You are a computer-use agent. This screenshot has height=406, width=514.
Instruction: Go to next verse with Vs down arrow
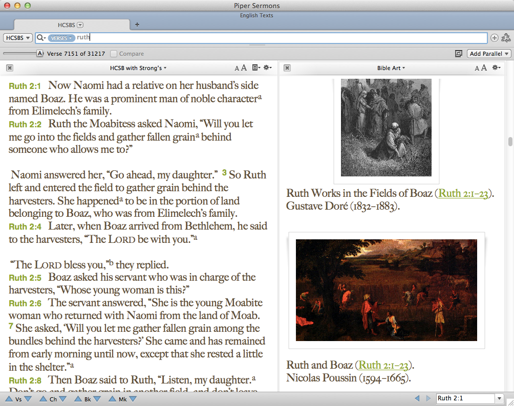click(x=28, y=399)
